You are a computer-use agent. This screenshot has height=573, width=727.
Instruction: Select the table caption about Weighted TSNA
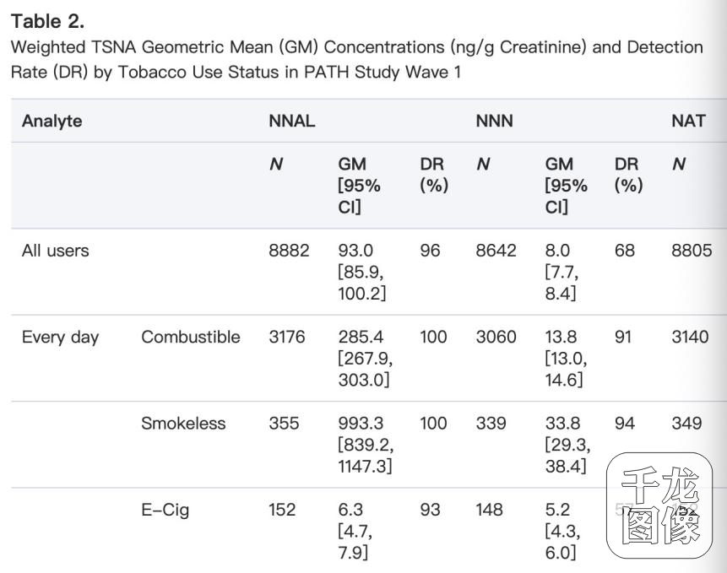tap(356, 59)
